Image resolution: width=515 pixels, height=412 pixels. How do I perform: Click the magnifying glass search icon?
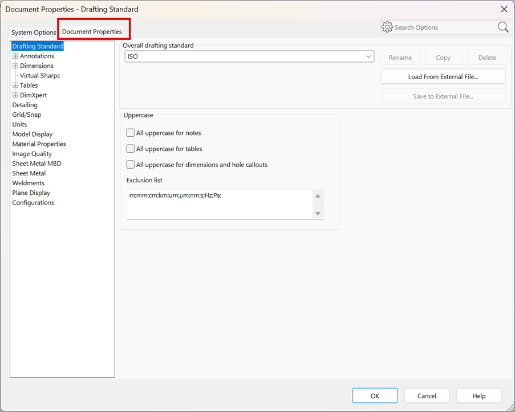[x=503, y=27]
